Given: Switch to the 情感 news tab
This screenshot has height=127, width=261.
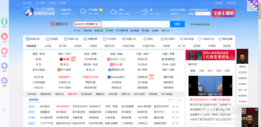Looking at the screenshot, I should click(227, 71).
